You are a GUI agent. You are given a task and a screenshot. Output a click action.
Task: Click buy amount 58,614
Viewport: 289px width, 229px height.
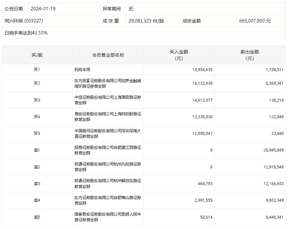pyautogui.click(x=206, y=217)
